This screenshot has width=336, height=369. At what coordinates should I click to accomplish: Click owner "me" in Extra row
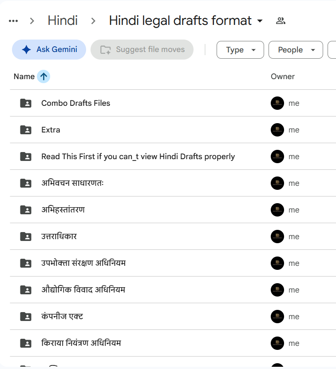pyautogui.click(x=294, y=130)
